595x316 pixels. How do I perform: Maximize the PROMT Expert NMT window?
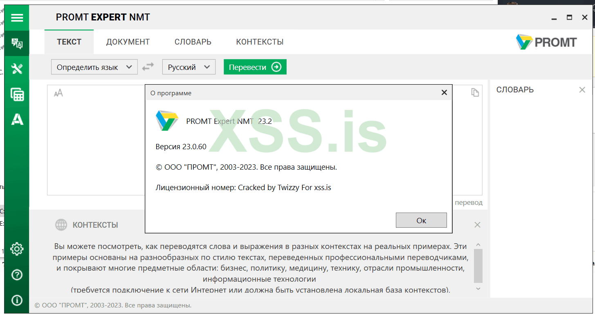pos(569,18)
